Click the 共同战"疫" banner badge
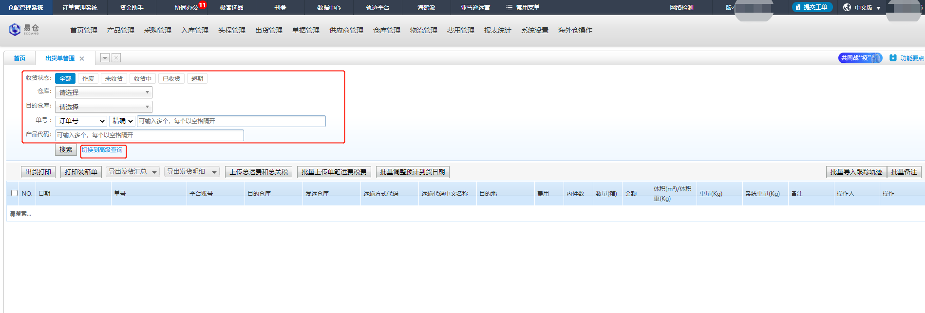The width and height of the screenshot is (925, 313). click(860, 58)
